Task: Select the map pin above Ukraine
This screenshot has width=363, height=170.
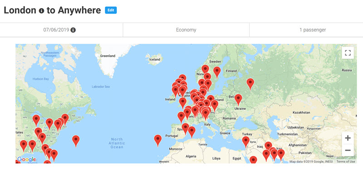Action: pos(238,99)
